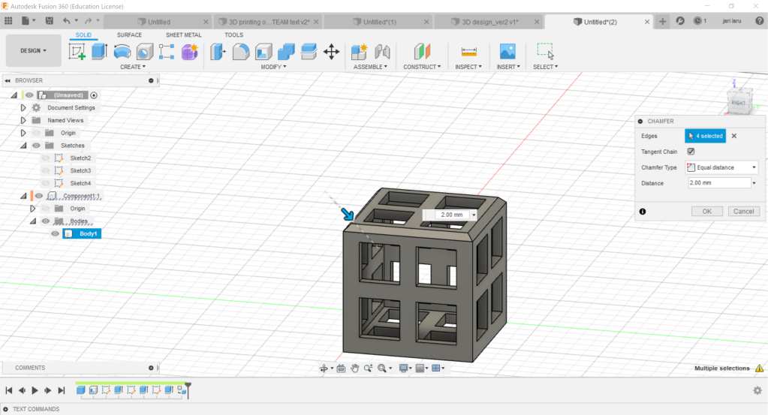Select the Create Sketch tool
The height and width of the screenshot is (415, 768).
tap(77, 52)
